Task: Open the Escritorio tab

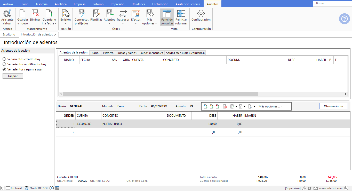Action: pyautogui.click(x=9, y=34)
